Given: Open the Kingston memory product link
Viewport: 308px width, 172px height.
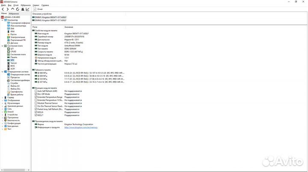Looking at the screenshot, I should (x=81, y=127).
